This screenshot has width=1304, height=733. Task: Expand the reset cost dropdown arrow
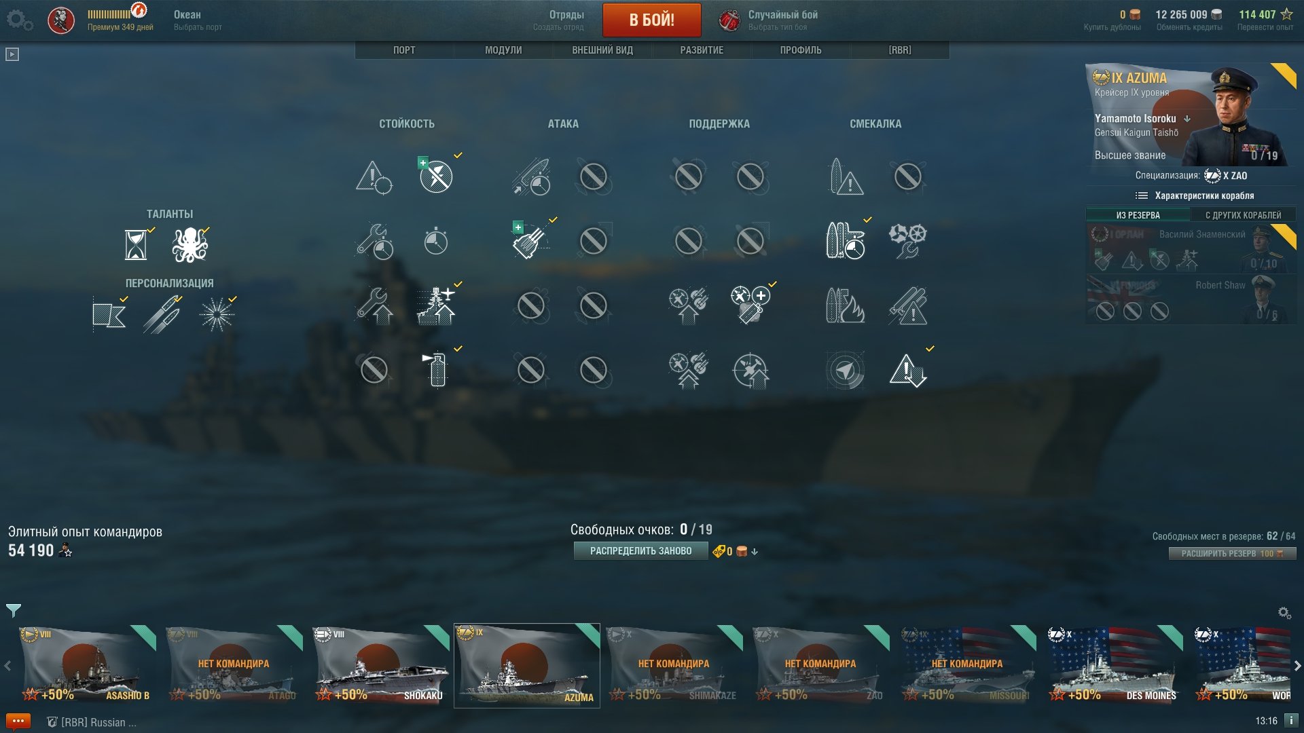[755, 552]
